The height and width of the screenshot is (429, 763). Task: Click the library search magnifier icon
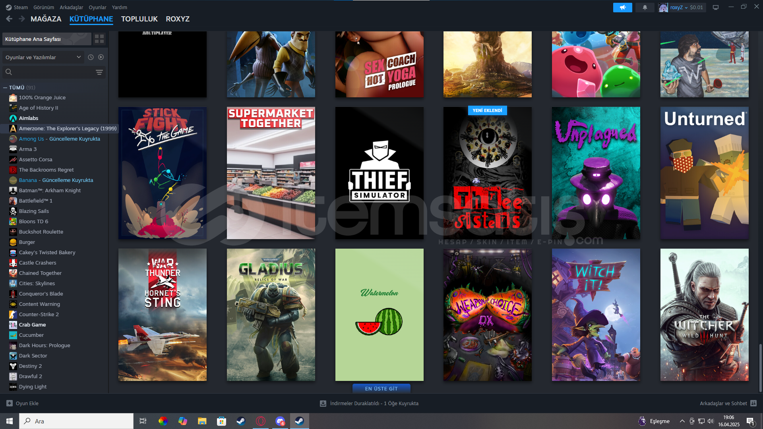(9, 72)
